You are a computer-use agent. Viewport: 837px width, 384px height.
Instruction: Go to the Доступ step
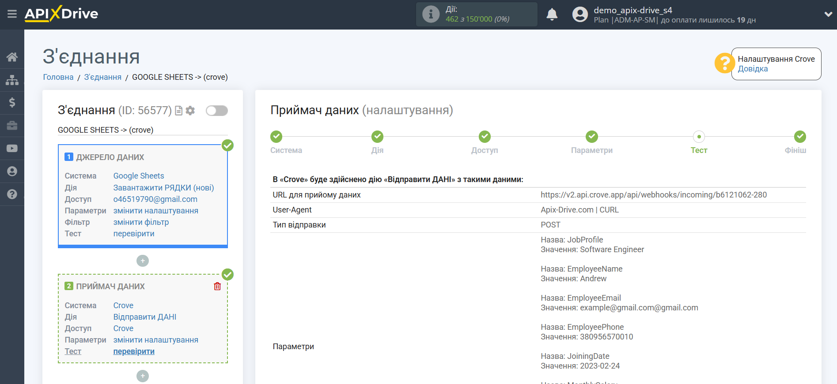485,137
